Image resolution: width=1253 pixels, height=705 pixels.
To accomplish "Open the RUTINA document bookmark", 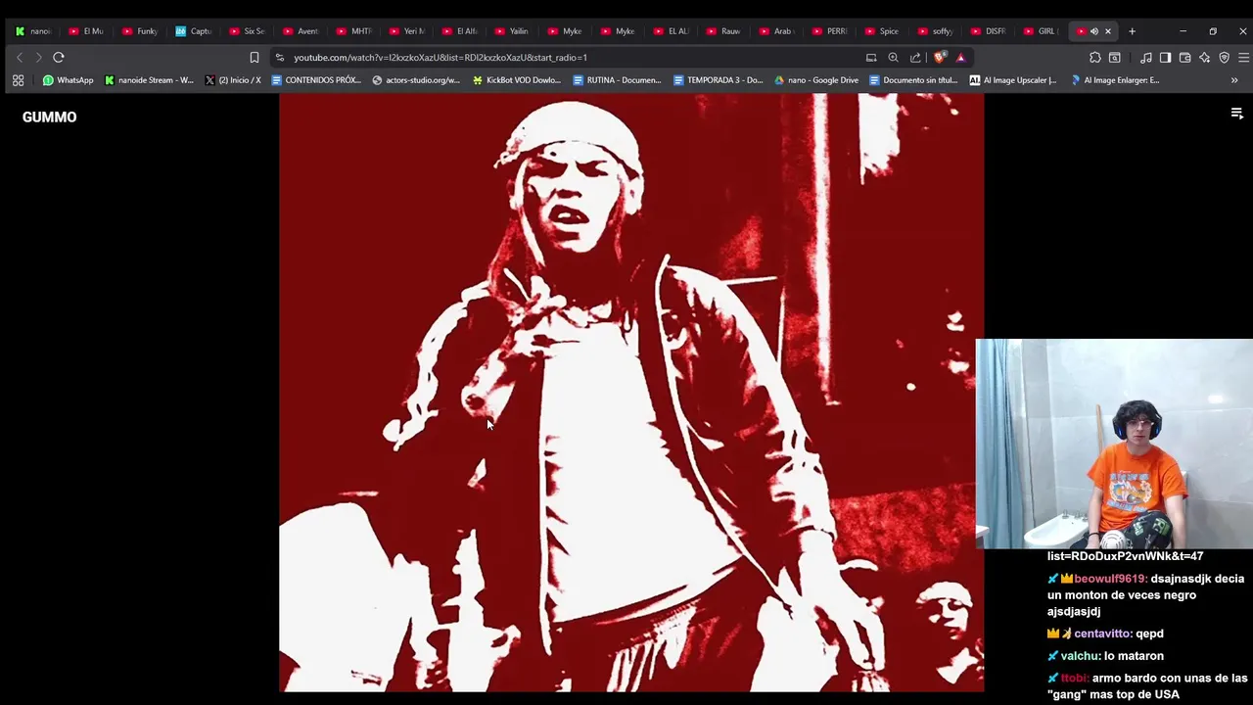I will (617, 80).
